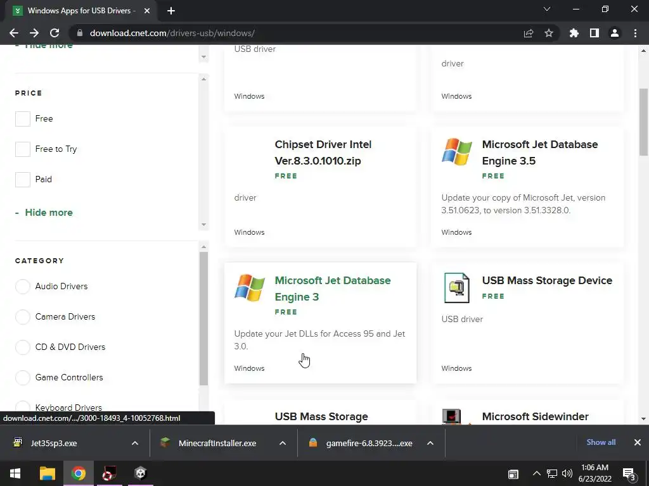Open the downloaded Jet35sp3.exe file
Screen dimensions: 649x486
coord(54,443)
